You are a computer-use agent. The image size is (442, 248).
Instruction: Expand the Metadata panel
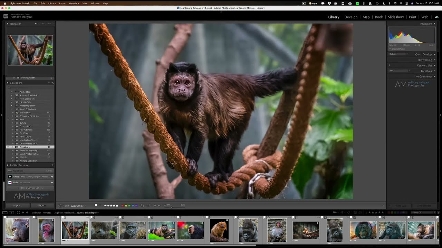coord(434,71)
